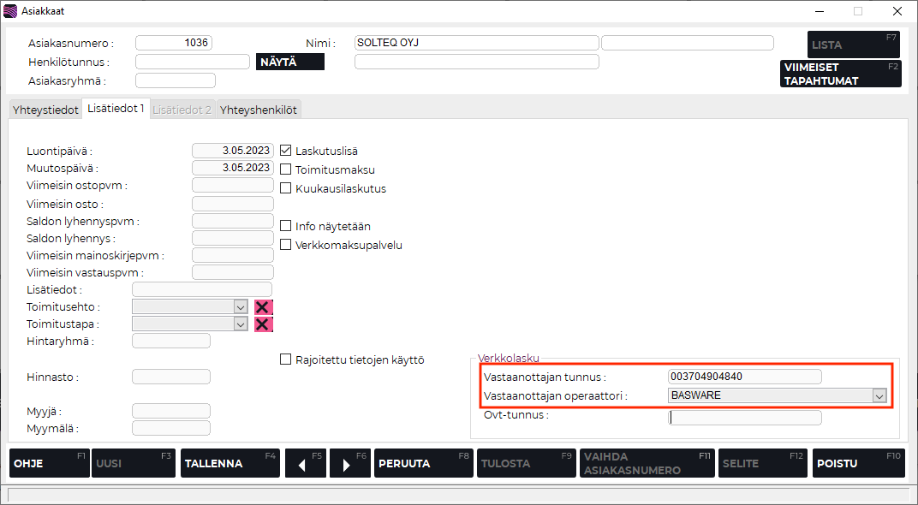Click the Asiakkaat app icon in title bar
Image resolution: width=918 pixels, height=505 pixels.
coord(10,11)
